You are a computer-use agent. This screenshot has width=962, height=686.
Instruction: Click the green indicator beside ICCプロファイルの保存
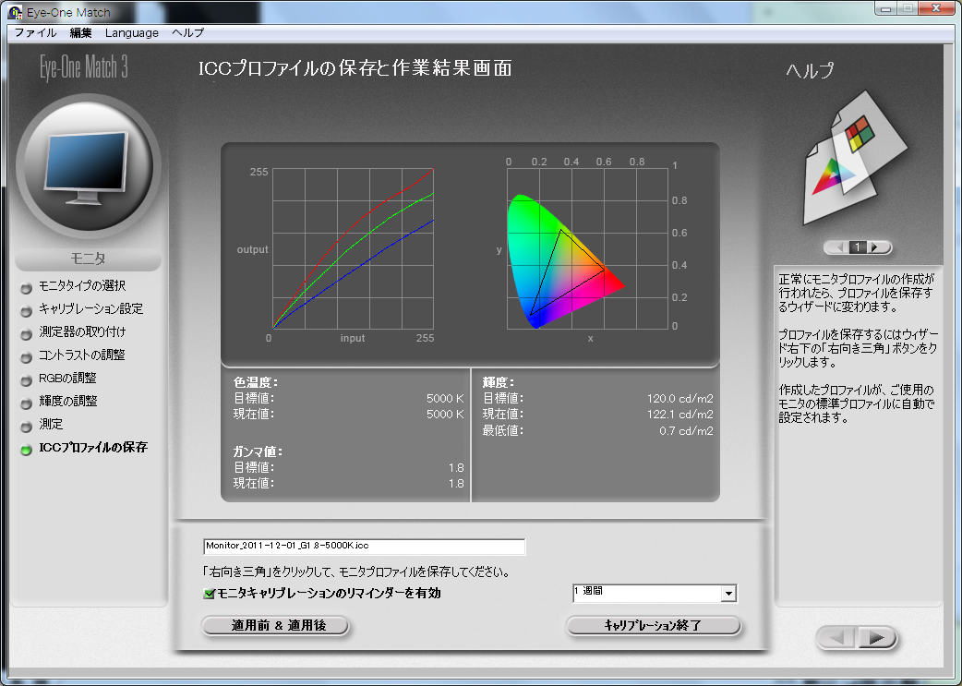[x=26, y=450]
